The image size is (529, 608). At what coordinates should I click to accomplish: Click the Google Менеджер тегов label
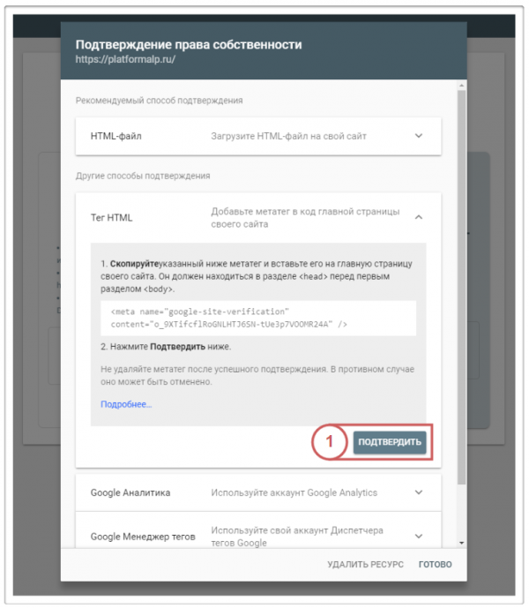[x=143, y=537]
